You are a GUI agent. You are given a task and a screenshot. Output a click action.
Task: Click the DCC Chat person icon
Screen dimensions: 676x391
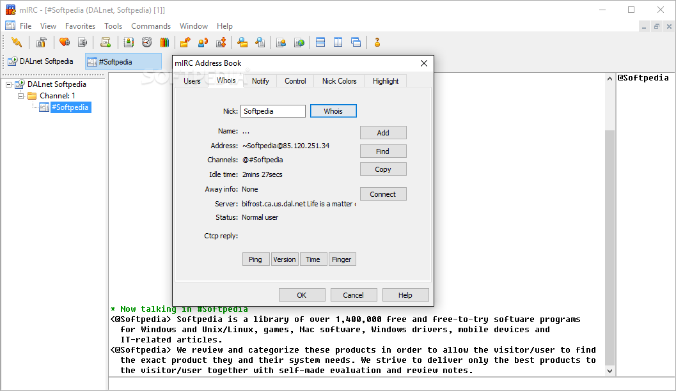click(203, 42)
